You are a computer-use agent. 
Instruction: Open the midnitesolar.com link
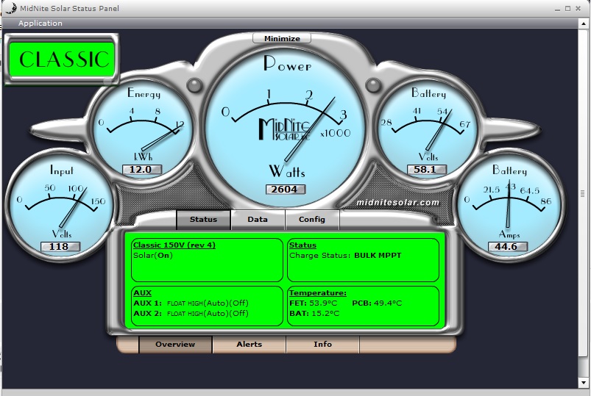(x=397, y=202)
